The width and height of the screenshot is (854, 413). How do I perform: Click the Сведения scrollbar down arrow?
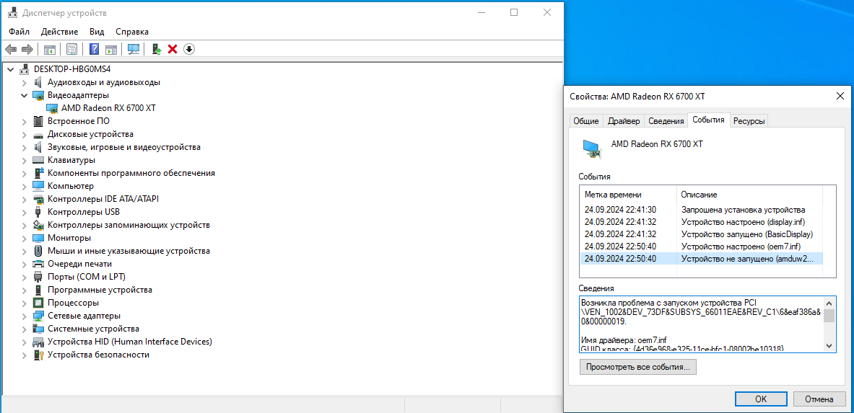[x=829, y=345]
